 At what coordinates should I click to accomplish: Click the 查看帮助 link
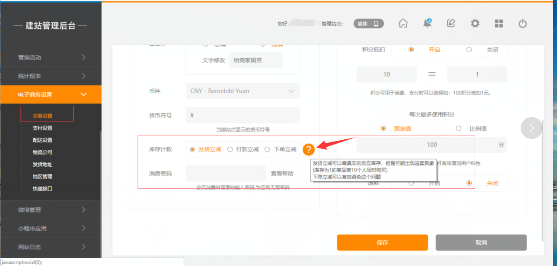tap(282, 173)
